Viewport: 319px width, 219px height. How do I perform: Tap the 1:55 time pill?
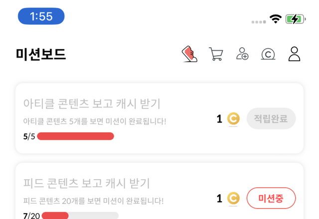pos(41,16)
